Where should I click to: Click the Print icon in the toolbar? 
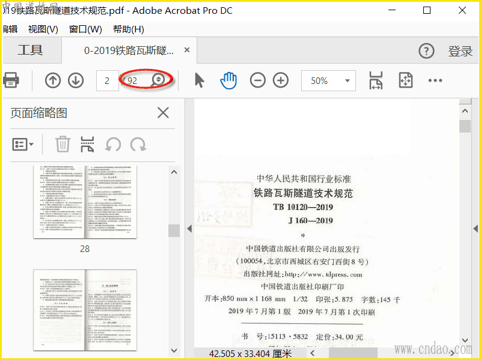11,80
